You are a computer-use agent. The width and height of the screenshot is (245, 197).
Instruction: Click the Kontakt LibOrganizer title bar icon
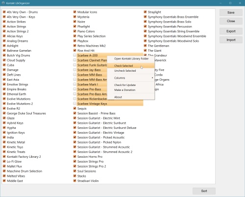(3, 3)
